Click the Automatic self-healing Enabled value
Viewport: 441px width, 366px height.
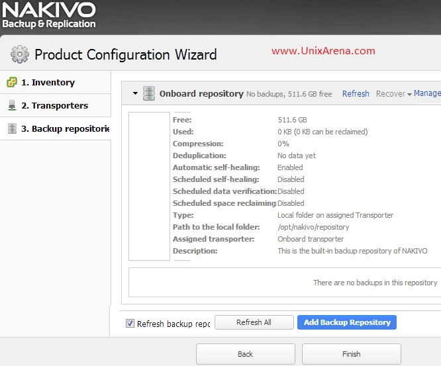(x=290, y=167)
